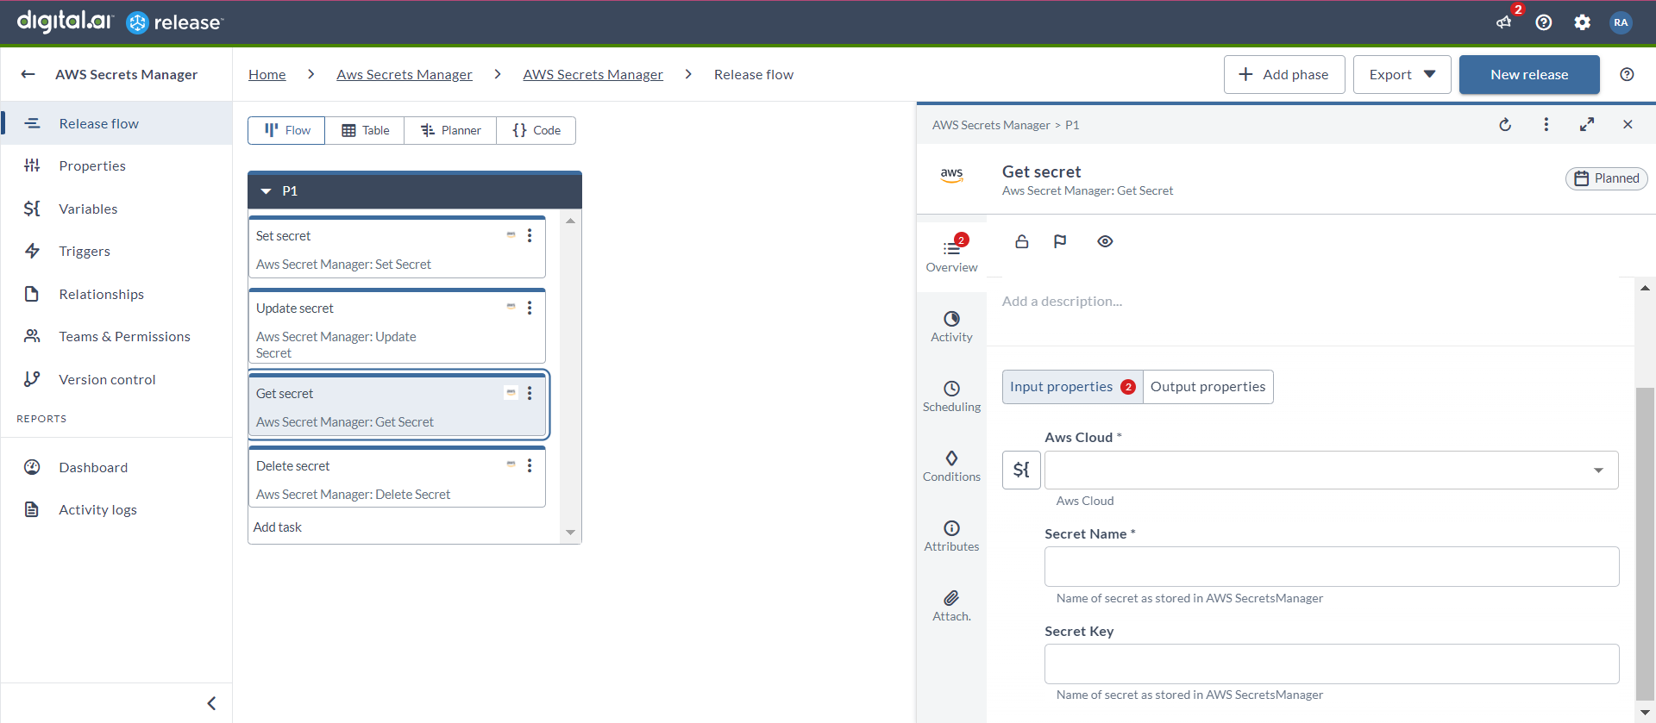
Task: Refresh the Get secret task panel
Action: tap(1505, 125)
